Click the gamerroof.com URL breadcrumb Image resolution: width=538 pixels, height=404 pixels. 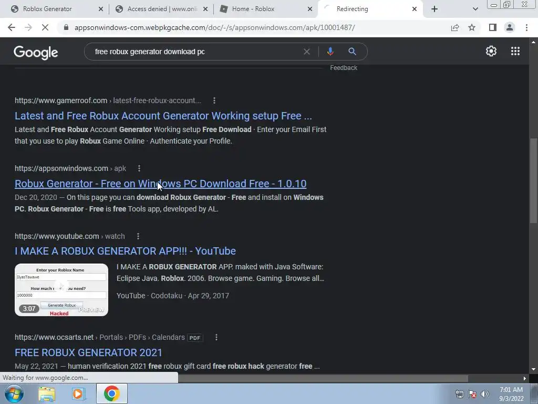(108, 100)
